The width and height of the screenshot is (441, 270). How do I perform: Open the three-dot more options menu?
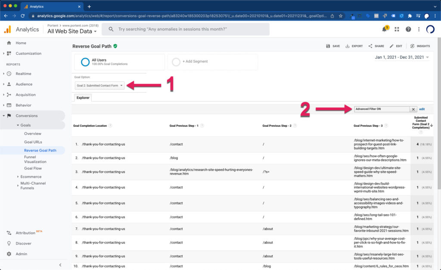(x=418, y=29)
